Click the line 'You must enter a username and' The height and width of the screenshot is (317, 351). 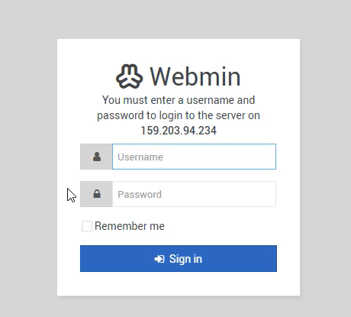[179, 100]
